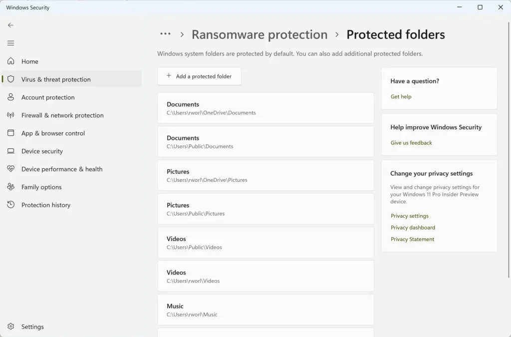
Task: Click Add a protected folder button
Action: [200, 76]
